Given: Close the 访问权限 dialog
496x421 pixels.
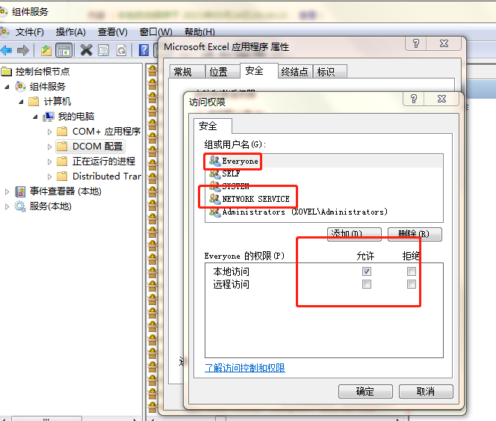Looking at the screenshot, I should pos(441,99).
